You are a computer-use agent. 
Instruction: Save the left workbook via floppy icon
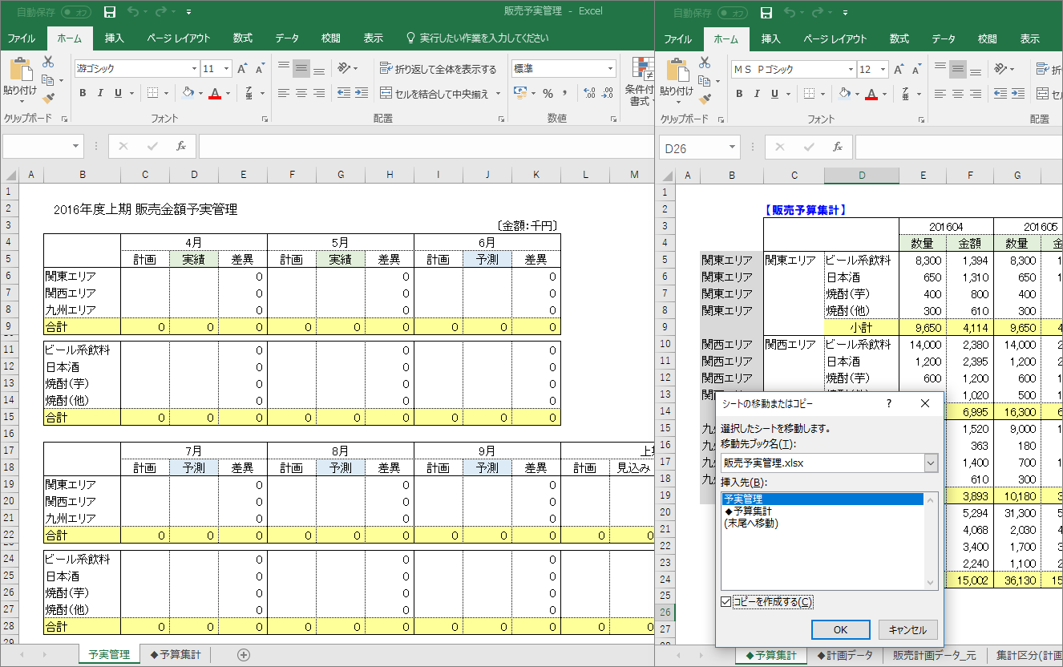(x=110, y=12)
